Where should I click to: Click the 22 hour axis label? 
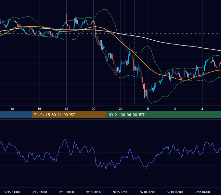[x=121, y=109]
